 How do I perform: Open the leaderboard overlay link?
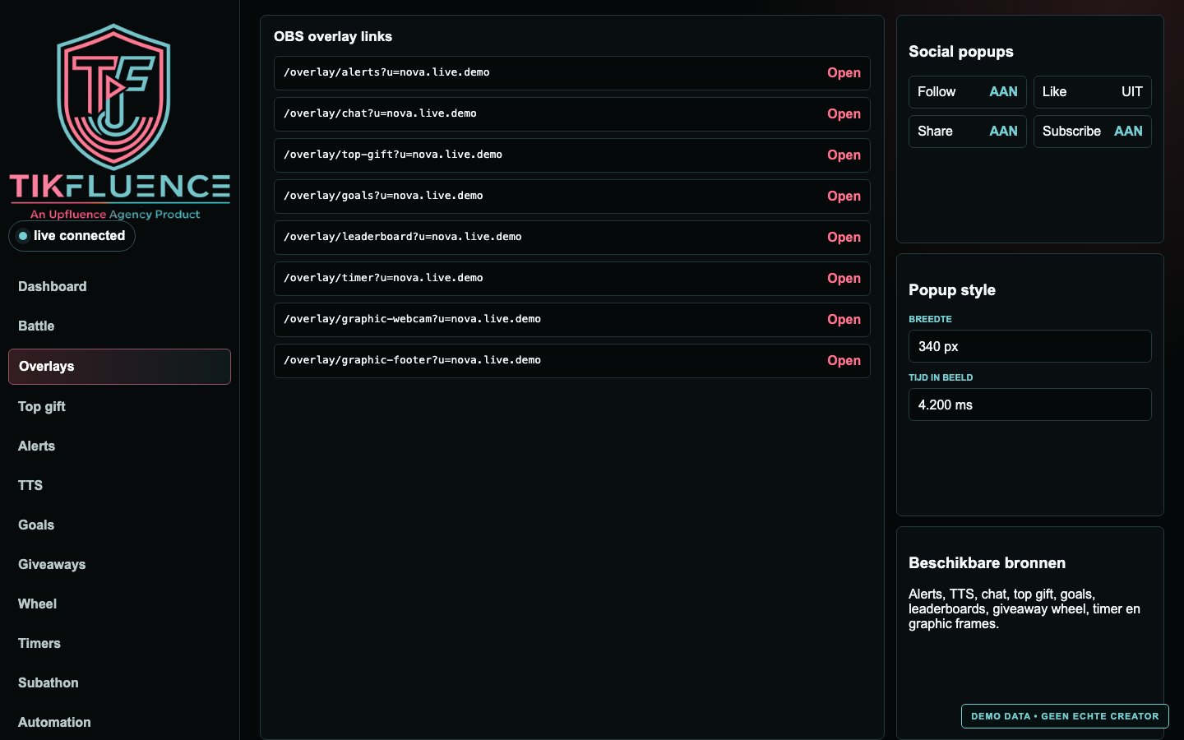pyautogui.click(x=844, y=238)
